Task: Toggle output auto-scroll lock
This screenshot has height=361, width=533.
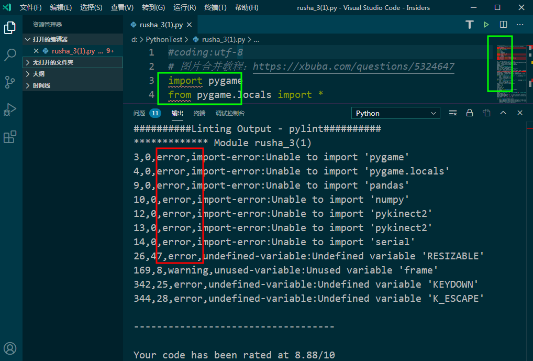Action: [469, 113]
